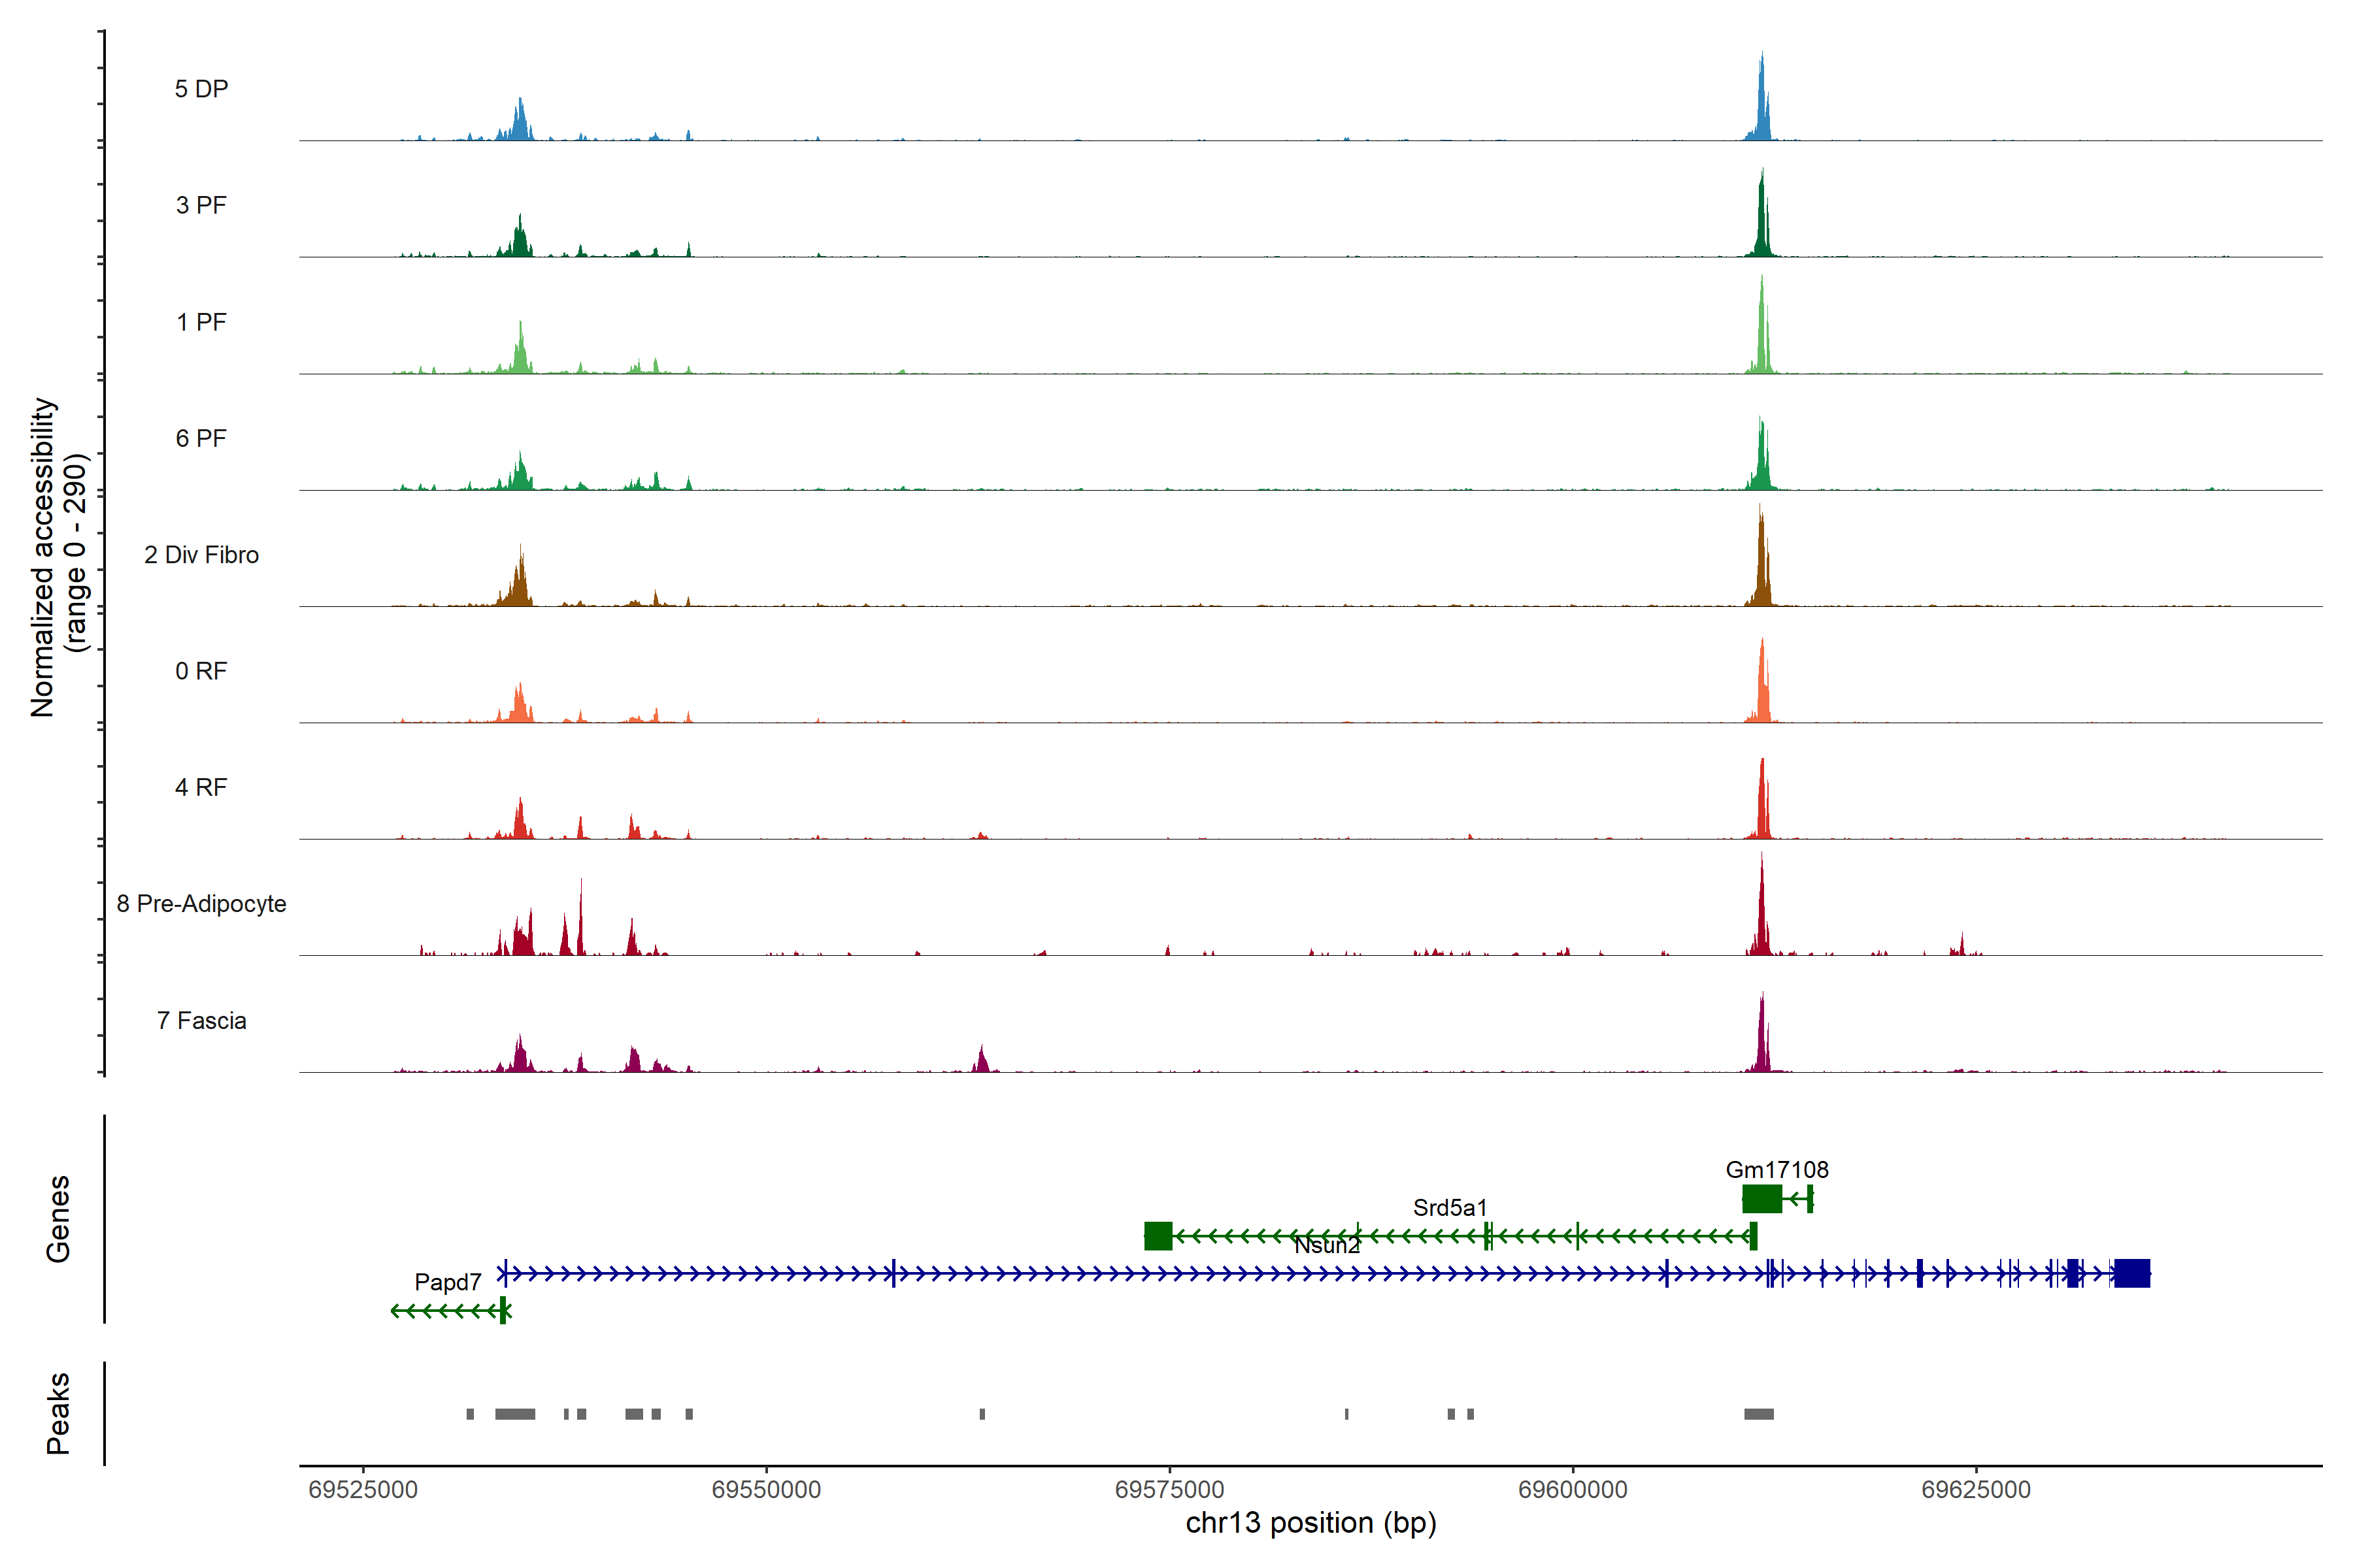The width and height of the screenshot is (2353, 1568).
Task: Click the 2 Div Fibro track label
Action: (x=201, y=555)
